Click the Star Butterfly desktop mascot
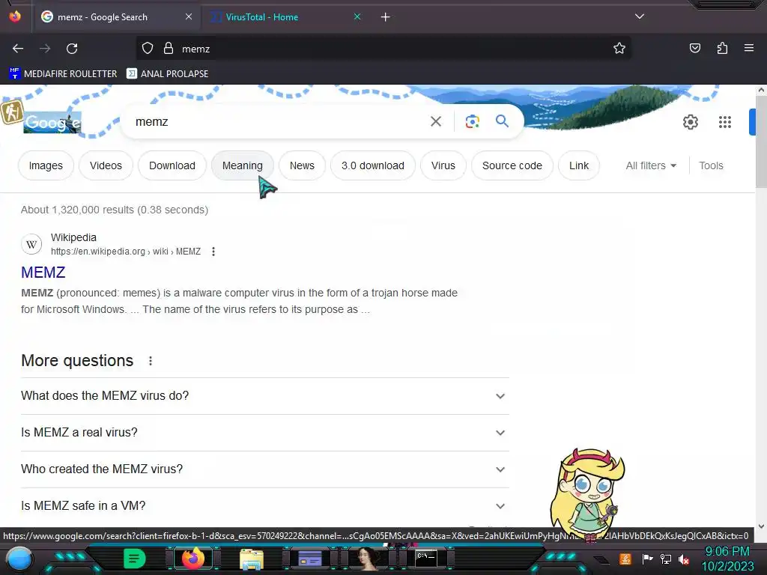Viewport: 767px width, 575px height. pyautogui.click(x=588, y=495)
